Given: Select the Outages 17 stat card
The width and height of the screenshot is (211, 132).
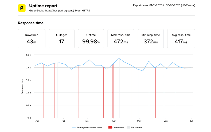Looking at the screenshot, I should tap(62, 39).
